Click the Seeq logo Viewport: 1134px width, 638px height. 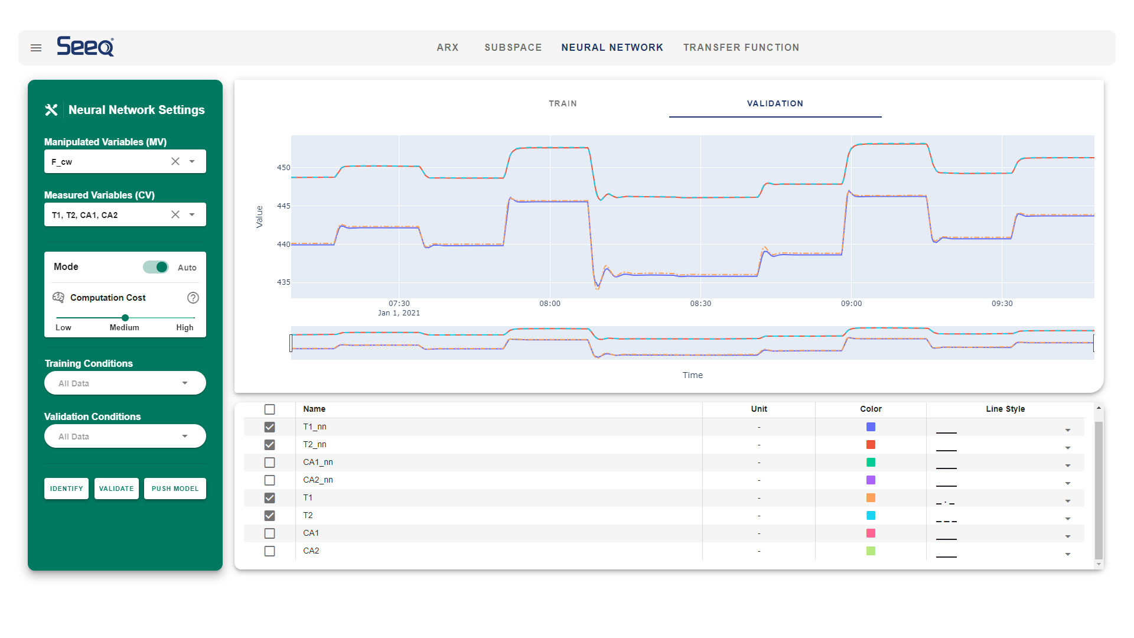[86, 47]
